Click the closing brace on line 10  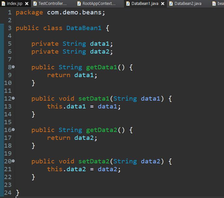[x=33, y=83]
